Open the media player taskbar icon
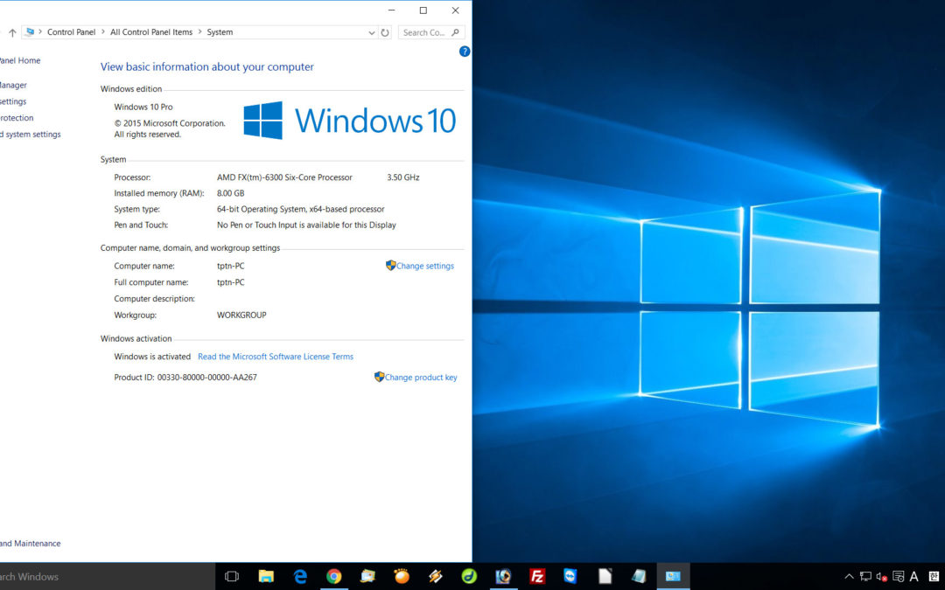This screenshot has width=945, height=590. pyautogui.click(x=503, y=576)
